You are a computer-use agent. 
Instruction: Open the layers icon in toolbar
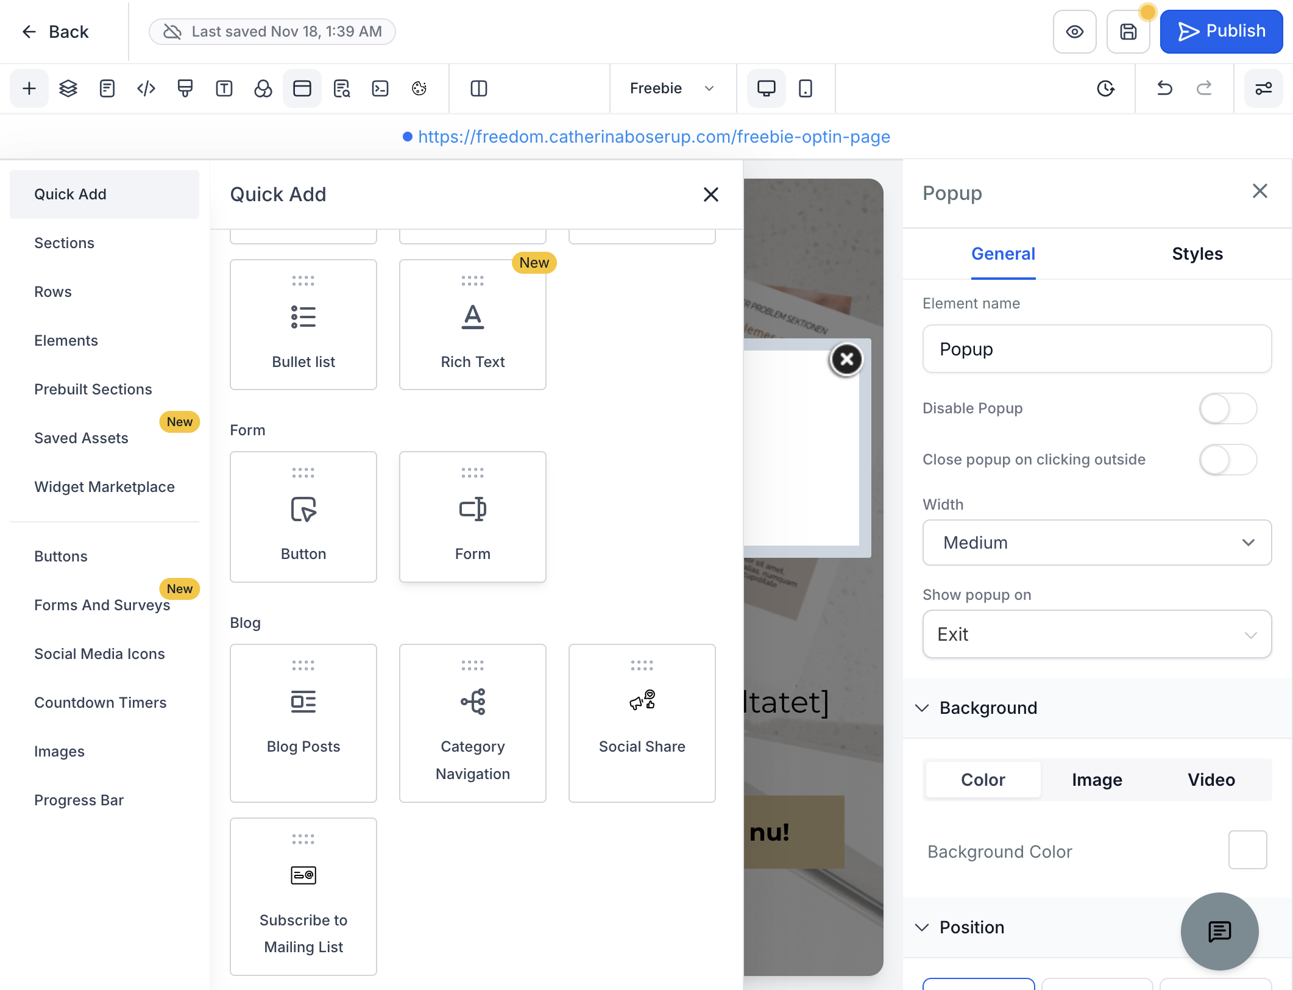click(68, 88)
